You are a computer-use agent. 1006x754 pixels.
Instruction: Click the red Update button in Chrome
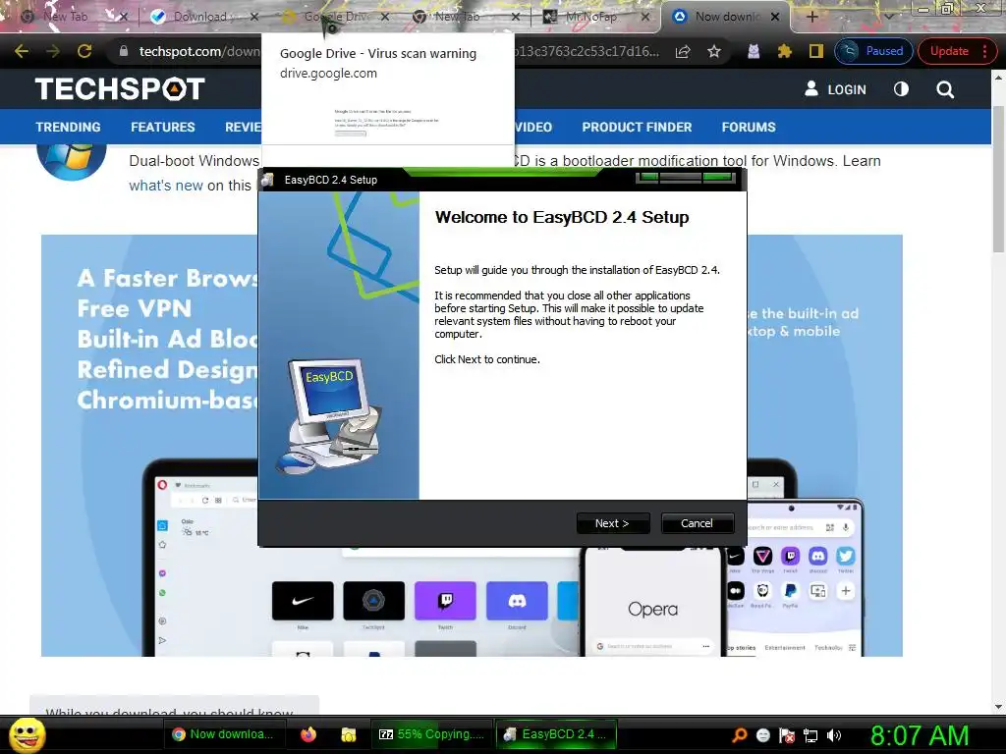pyautogui.click(x=949, y=51)
